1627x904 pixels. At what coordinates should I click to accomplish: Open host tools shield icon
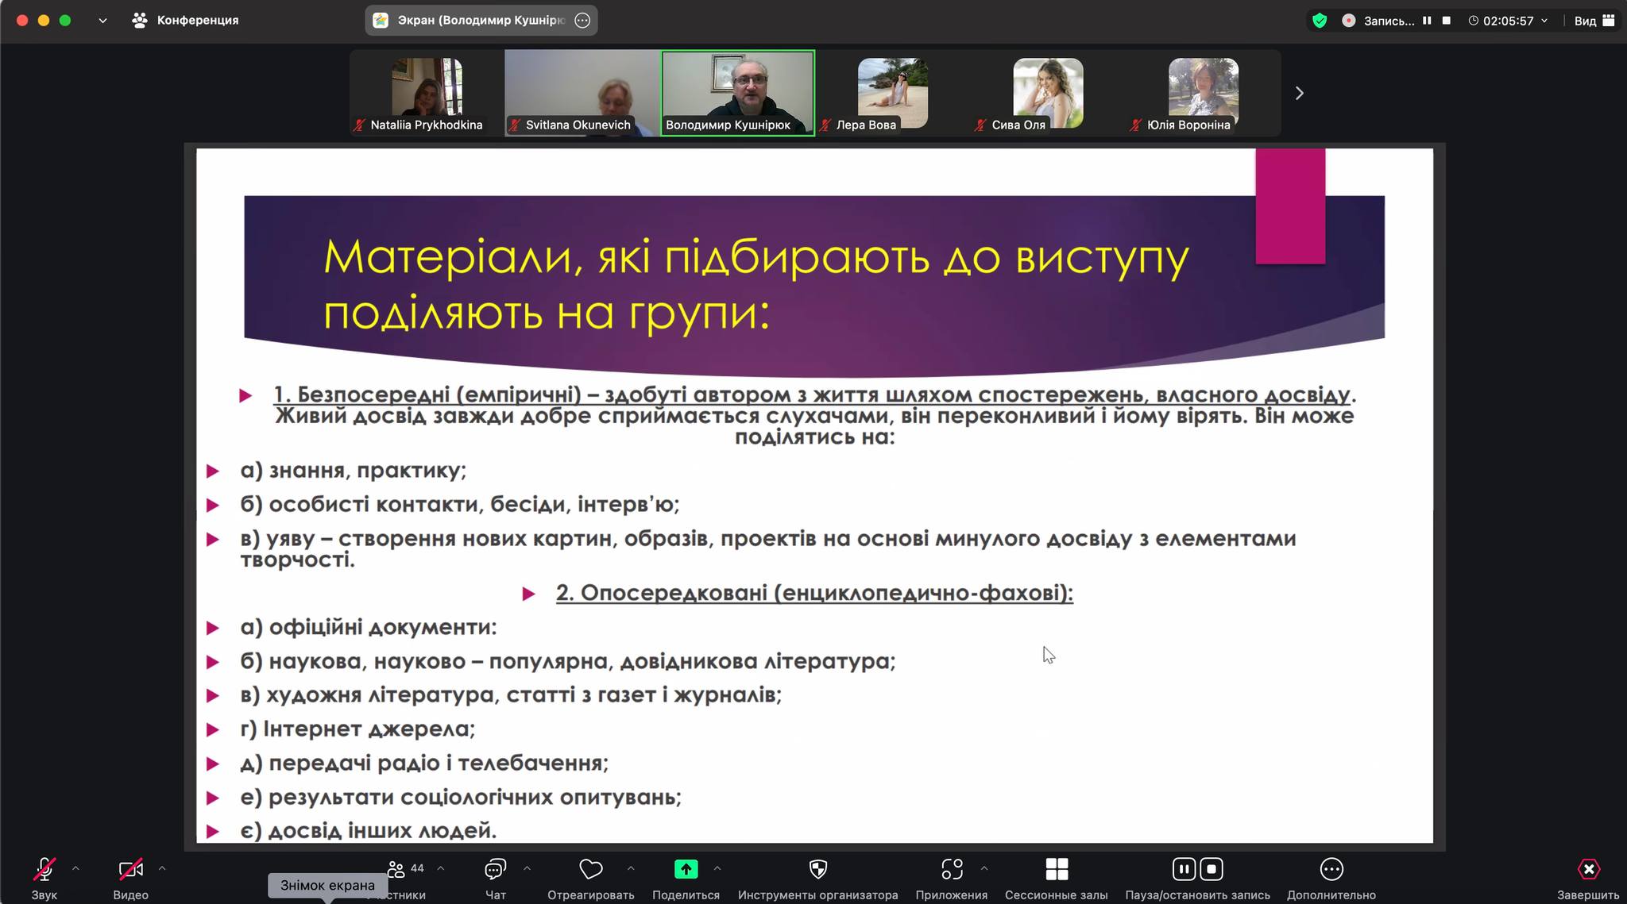point(817,870)
